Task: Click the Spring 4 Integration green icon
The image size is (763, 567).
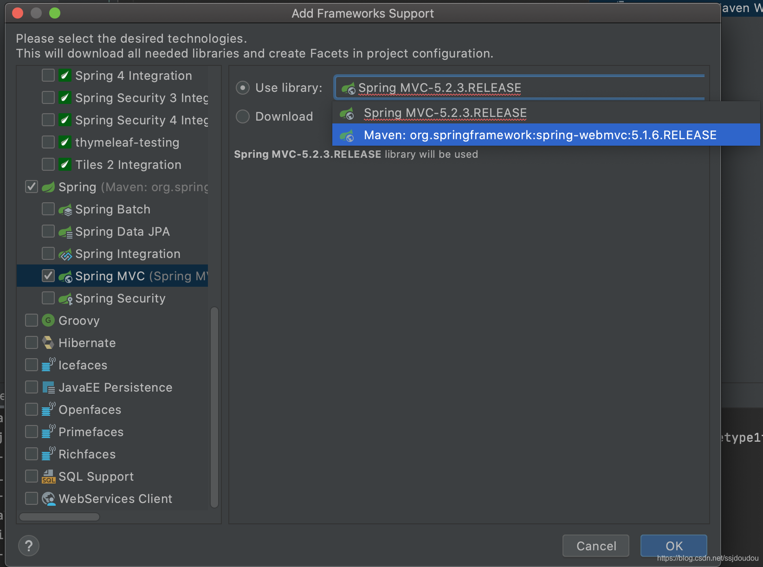Action: (x=65, y=75)
